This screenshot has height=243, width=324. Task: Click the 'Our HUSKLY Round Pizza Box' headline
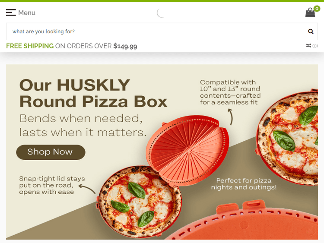click(x=93, y=93)
